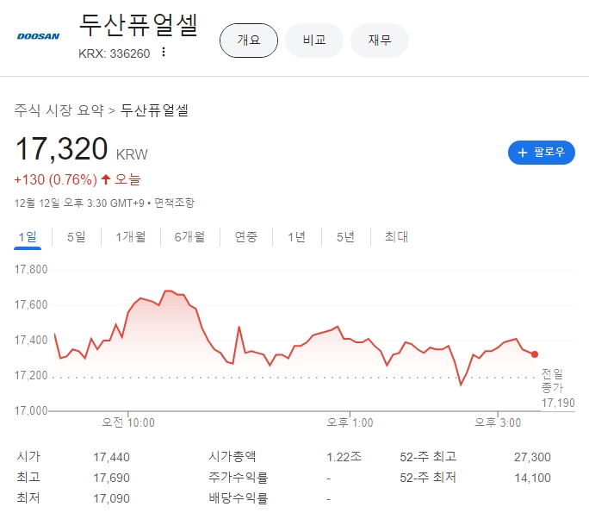Click the 52-주 최저 value 14,100
589x513 pixels.
click(x=532, y=478)
